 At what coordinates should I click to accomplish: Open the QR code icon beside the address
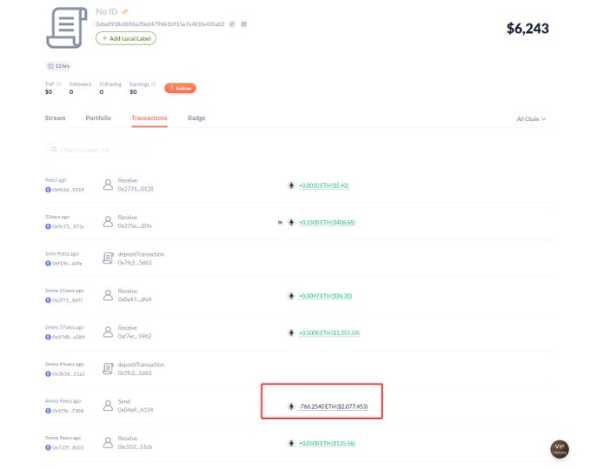[244, 24]
